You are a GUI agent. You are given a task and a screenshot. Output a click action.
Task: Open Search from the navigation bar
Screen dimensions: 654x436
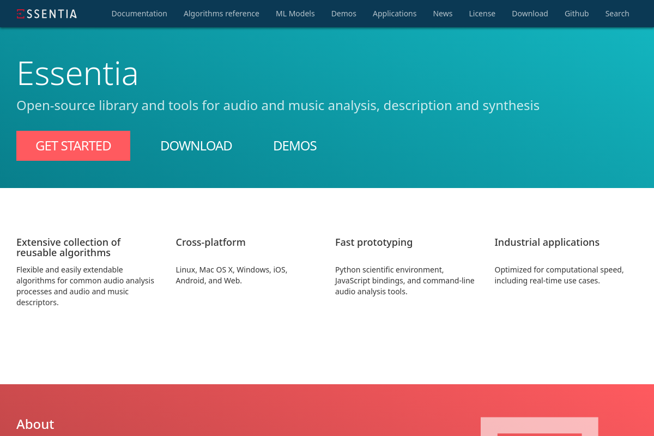(617, 14)
